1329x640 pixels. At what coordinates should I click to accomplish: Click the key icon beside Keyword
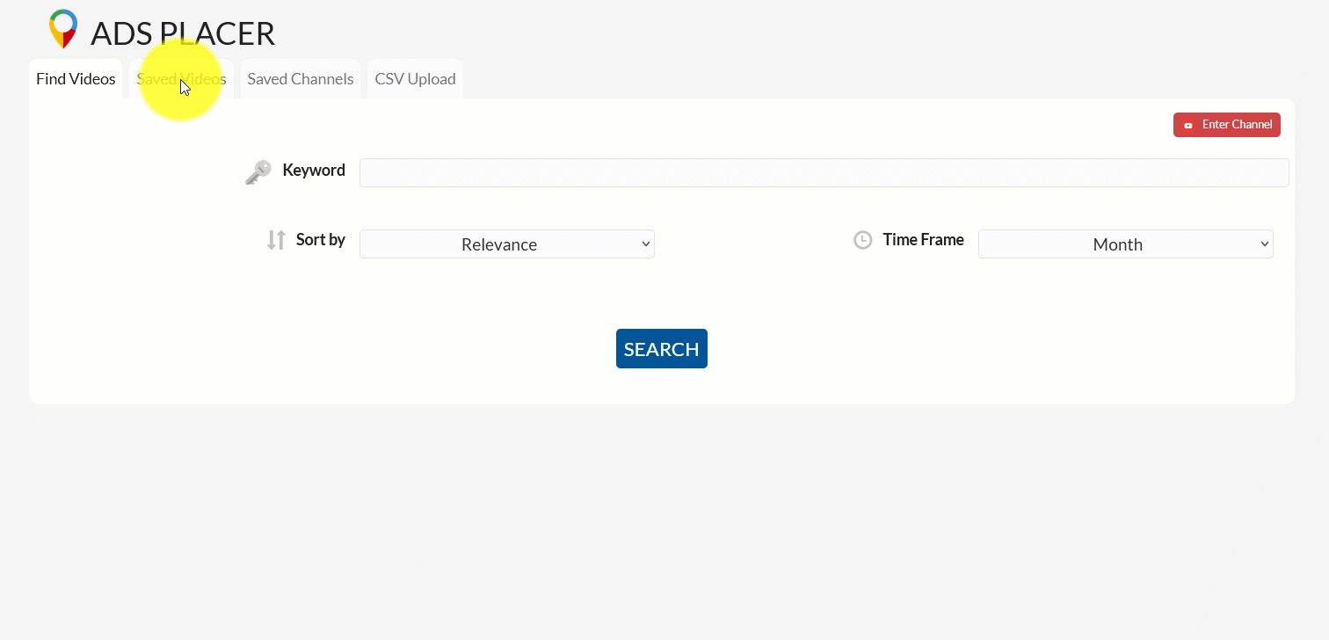[x=258, y=172]
